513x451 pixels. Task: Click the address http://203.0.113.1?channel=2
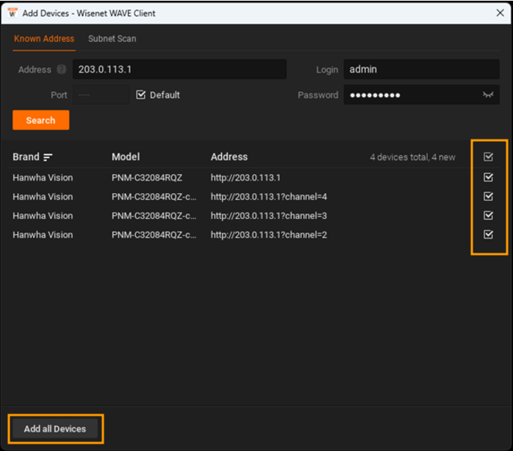point(268,235)
